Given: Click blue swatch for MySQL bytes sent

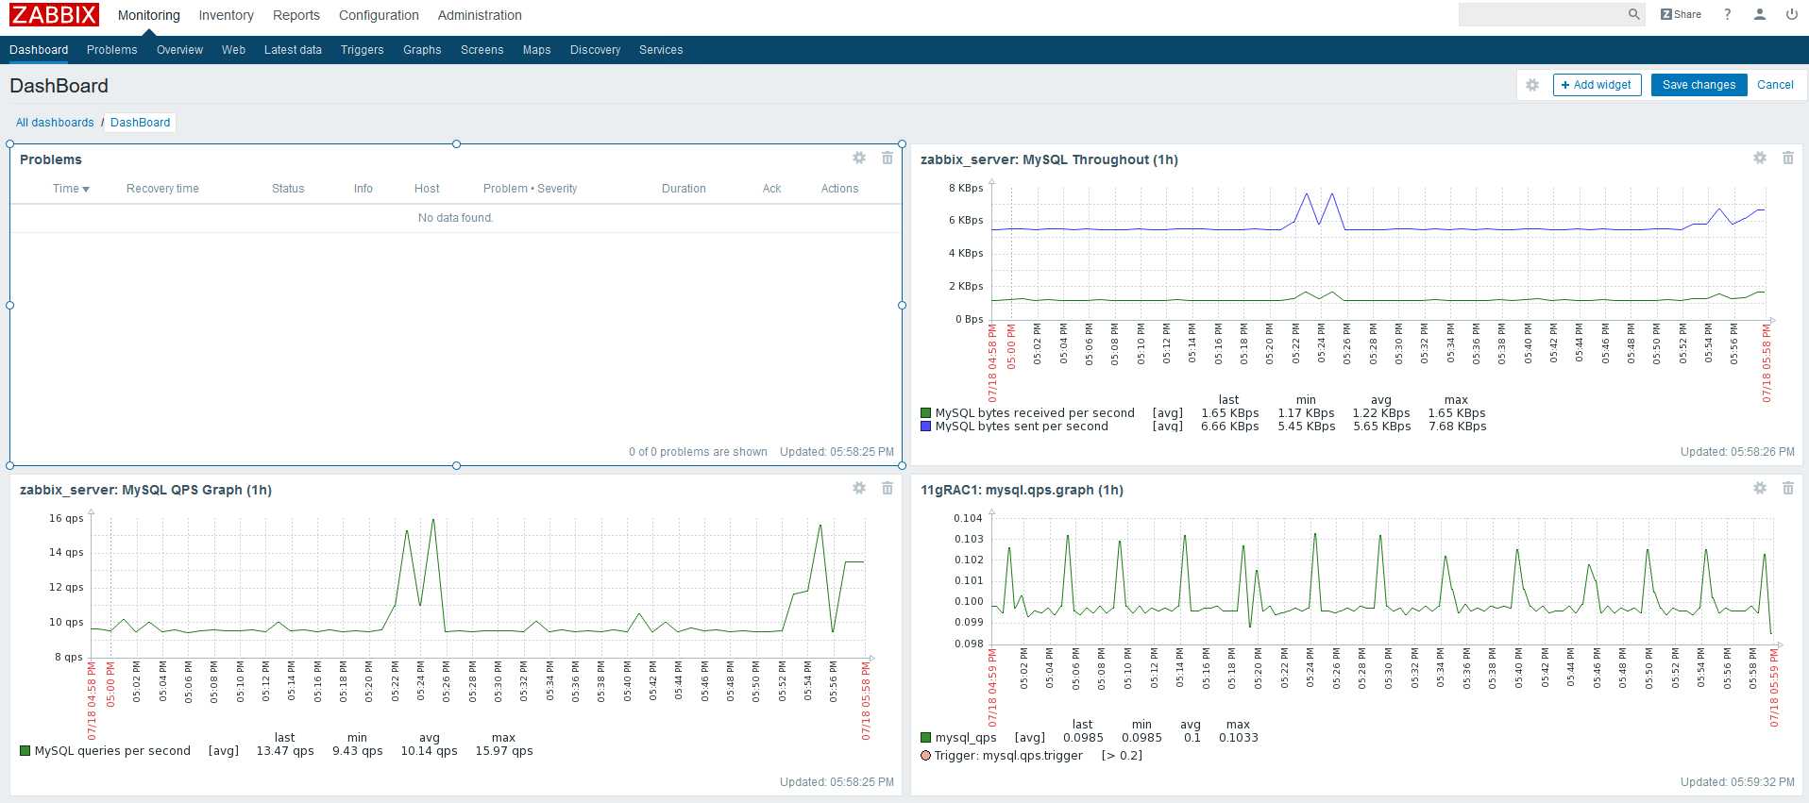Looking at the screenshot, I should click(926, 427).
